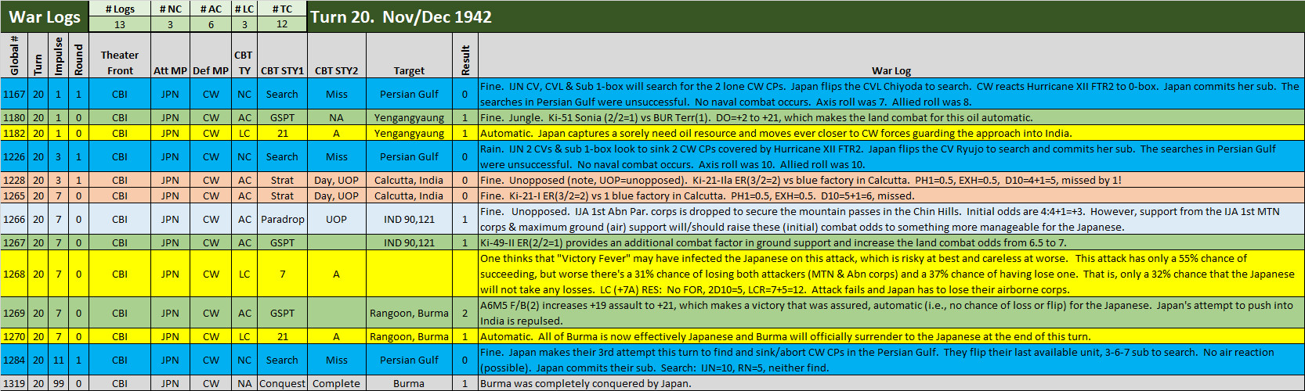Select the '# LC' header cell
The width and height of the screenshot is (1305, 391).
pos(244,9)
